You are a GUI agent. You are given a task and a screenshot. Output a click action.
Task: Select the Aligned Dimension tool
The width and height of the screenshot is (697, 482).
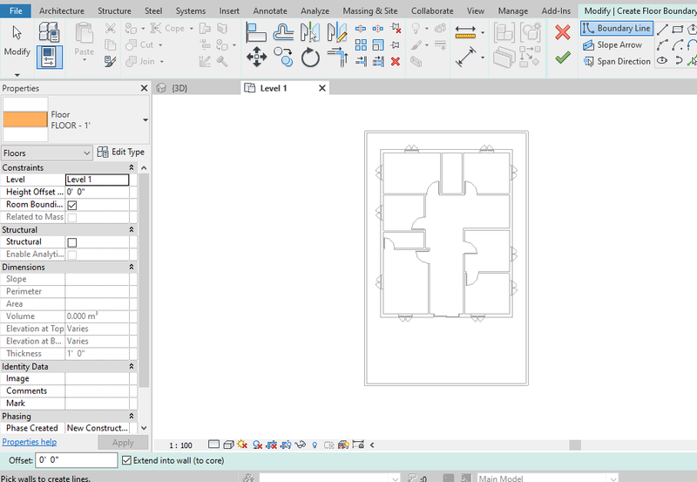tap(465, 57)
